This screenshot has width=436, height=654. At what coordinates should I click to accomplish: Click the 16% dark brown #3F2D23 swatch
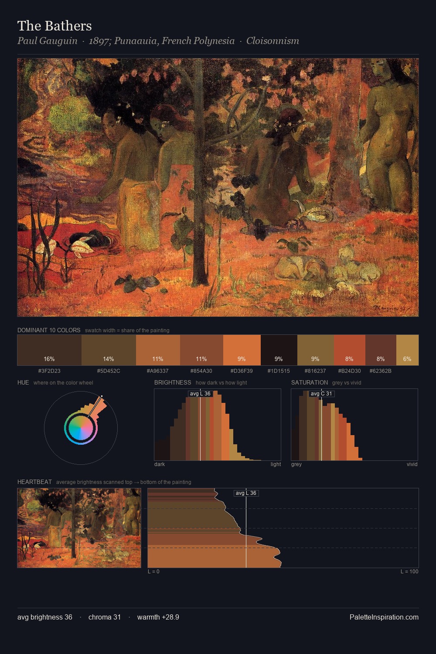pos(49,350)
